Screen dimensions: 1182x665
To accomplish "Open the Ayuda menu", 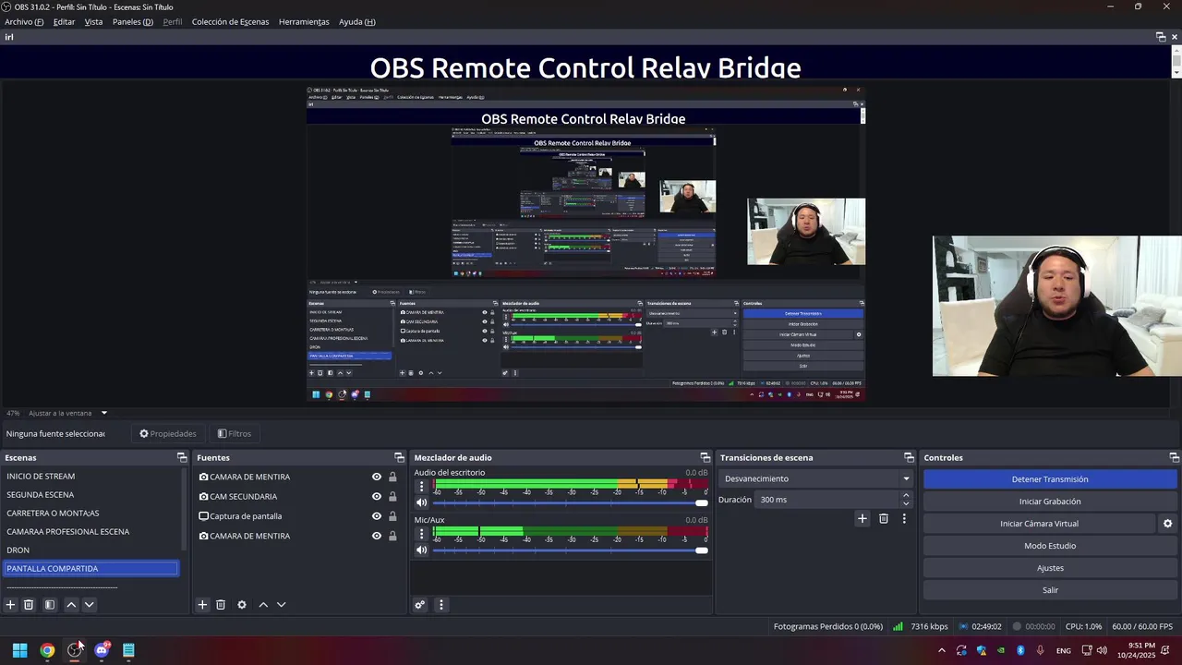I will pyautogui.click(x=356, y=21).
